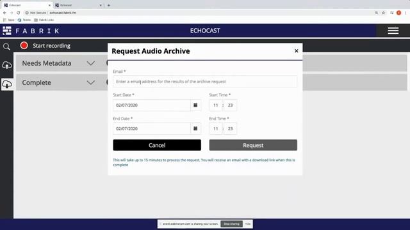Expand the Needs Metadata section
The height and width of the screenshot is (230, 410).
(91, 63)
